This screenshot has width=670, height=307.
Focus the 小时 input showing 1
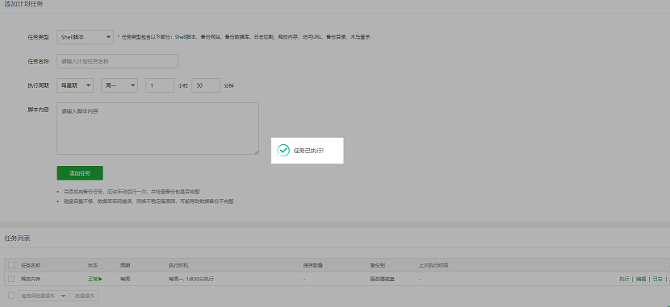(160, 85)
